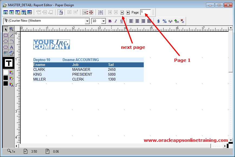Minimize the Report Editor window
The width and height of the screenshot is (235, 157).
coord(210,5)
